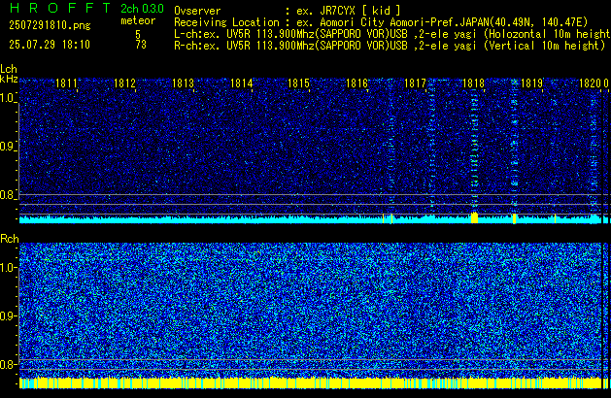Click the meteor count value 5
This screenshot has height=398, width=611.
pos(138,34)
